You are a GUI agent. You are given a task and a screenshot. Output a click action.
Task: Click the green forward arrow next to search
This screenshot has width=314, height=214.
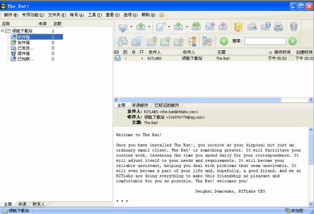pyautogui.click(x=293, y=41)
